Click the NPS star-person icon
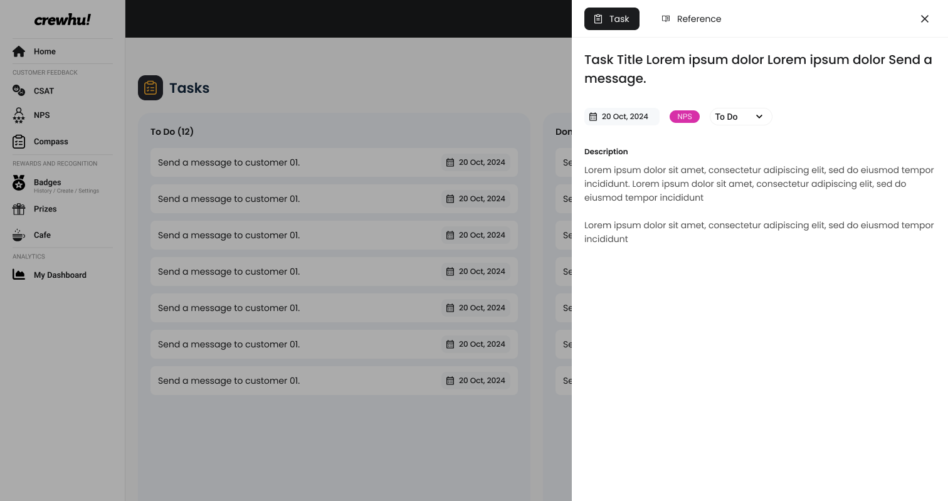 tap(19, 115)
